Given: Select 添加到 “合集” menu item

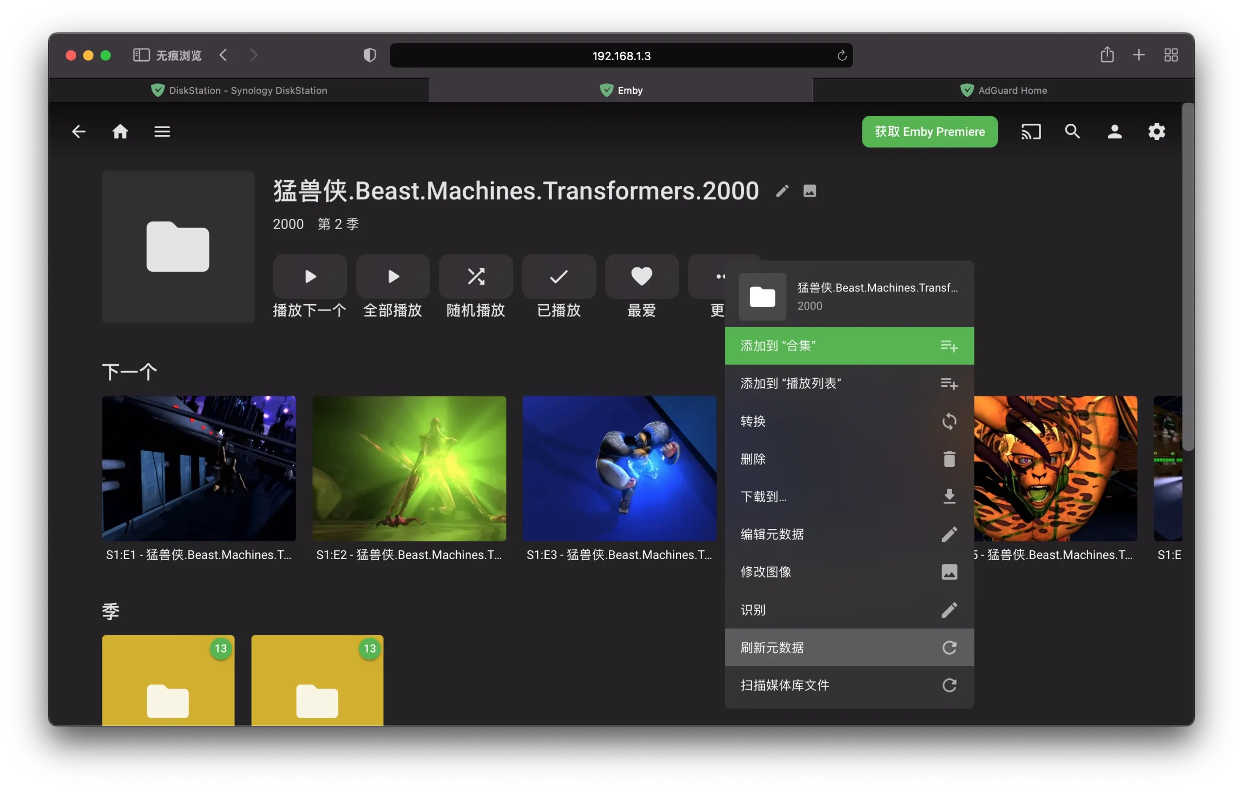Looking at the screenshot, I should 849,346.
